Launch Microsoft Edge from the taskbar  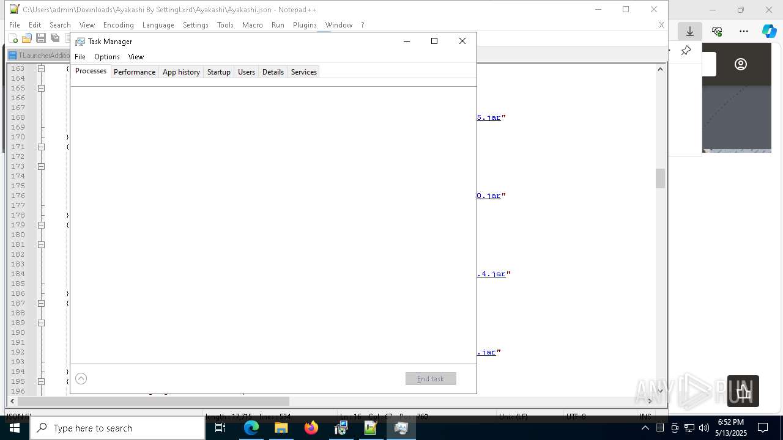click(x=251, y=428)
